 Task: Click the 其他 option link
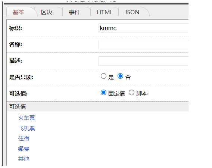(24, 159)
